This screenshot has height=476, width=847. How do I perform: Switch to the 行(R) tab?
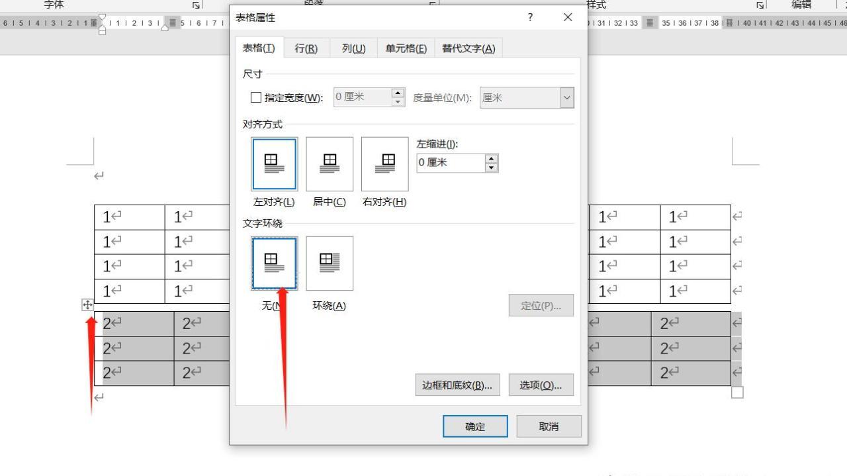pos(306,48)
